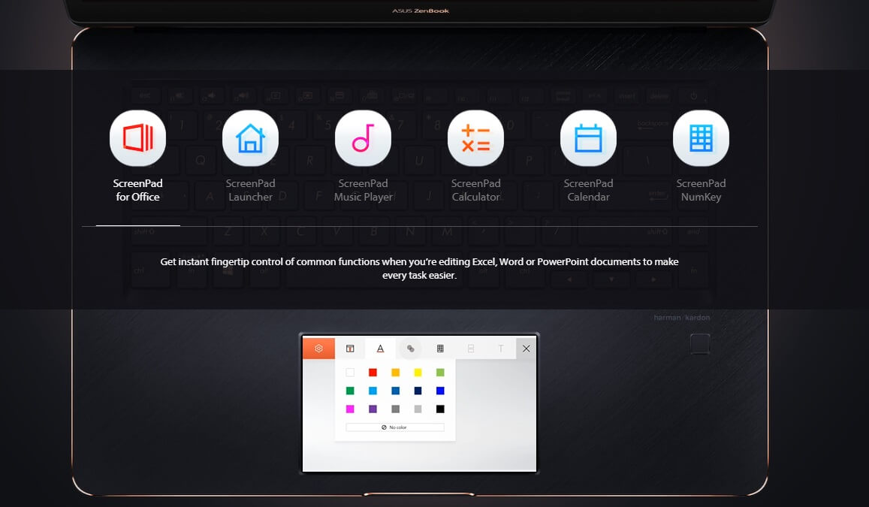Show the ScreenPad Calendar feature icon
Viewport: 869px width, 507px height.
click(588, 138)
